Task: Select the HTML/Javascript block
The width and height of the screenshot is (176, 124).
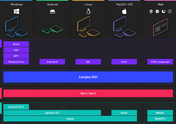Action: tap(160, 62)
